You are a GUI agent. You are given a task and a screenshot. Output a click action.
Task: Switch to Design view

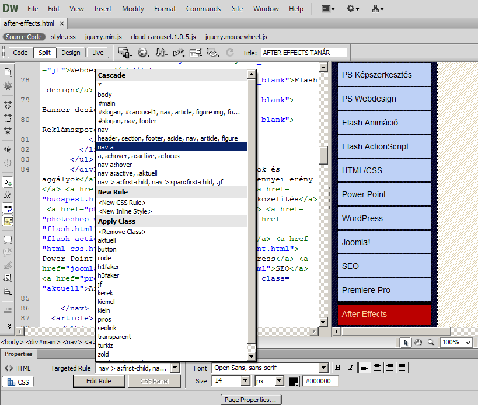coord(71,53)
